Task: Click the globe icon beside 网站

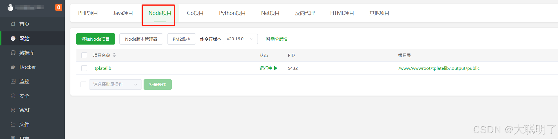Action: [13, 38]
